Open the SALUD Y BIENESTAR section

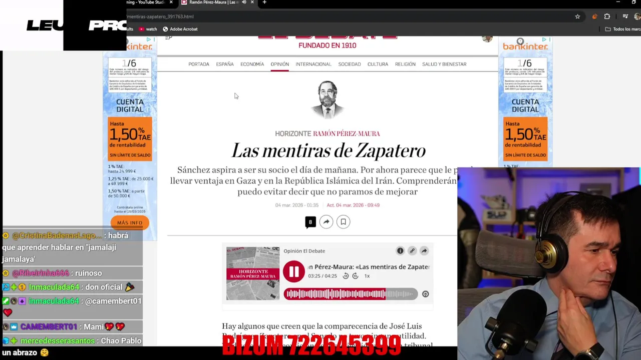pyautogui.click(x=444, y=64)
